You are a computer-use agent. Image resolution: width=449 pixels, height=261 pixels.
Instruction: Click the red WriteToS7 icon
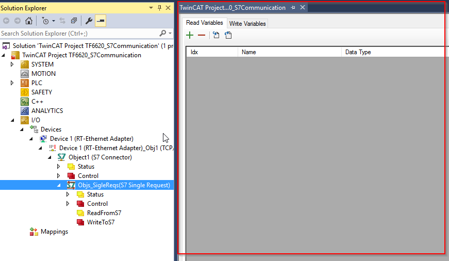[x=80, y=222]
